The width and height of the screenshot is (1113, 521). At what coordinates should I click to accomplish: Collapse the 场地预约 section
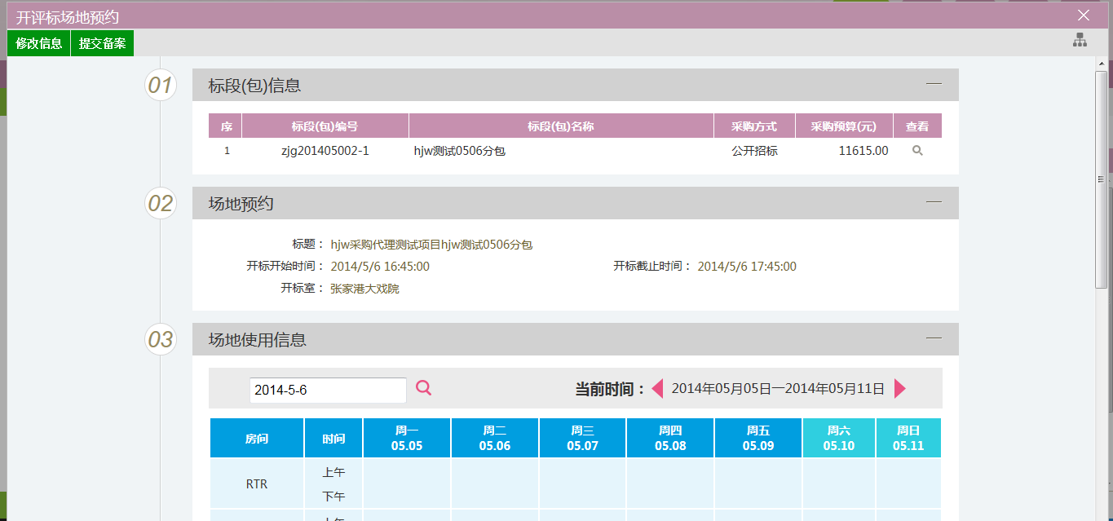pos(934,202)
